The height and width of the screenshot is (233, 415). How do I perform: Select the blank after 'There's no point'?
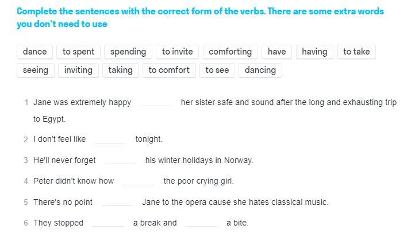tap(117, 203)
